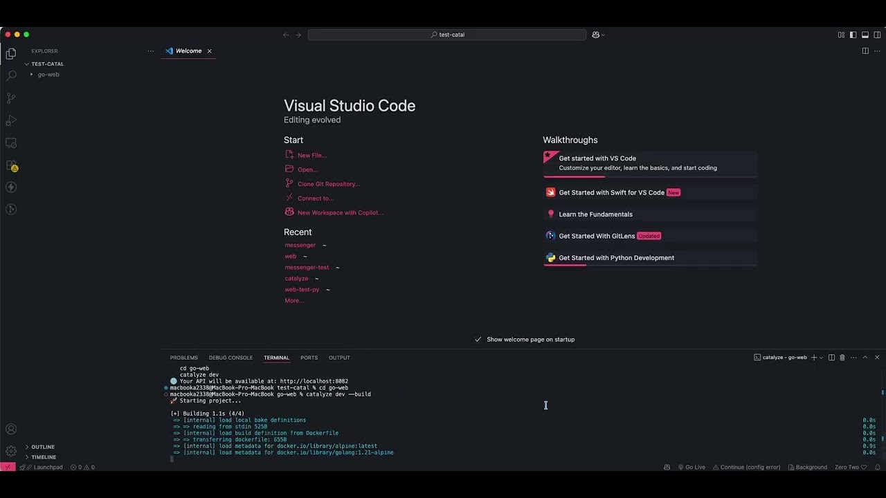Open Get Started With GitLens walkthrough

650,236
